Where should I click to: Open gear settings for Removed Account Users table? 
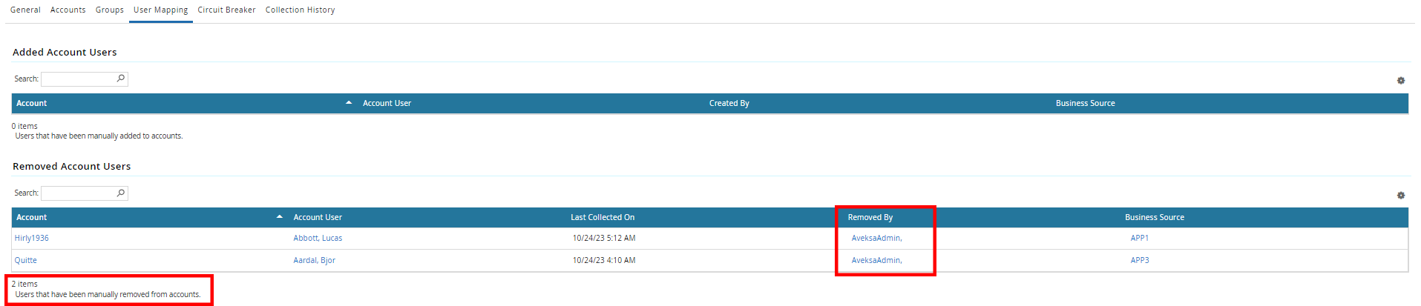click(1401, 196)
